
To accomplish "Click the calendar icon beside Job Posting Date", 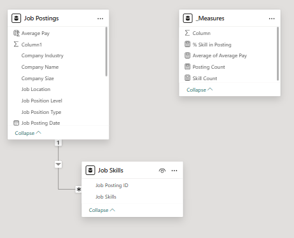I will tap(16, 123).
